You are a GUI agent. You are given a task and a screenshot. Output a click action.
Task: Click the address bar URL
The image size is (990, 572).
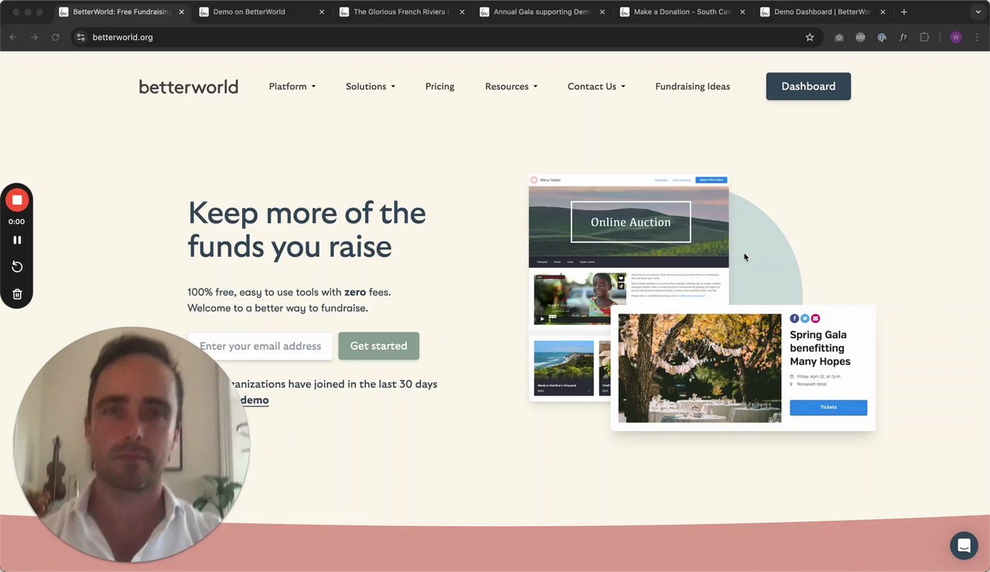tap(122, 37)
